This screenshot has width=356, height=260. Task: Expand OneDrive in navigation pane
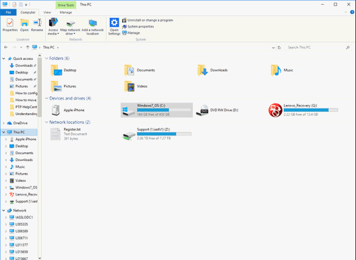coord(3,123)
